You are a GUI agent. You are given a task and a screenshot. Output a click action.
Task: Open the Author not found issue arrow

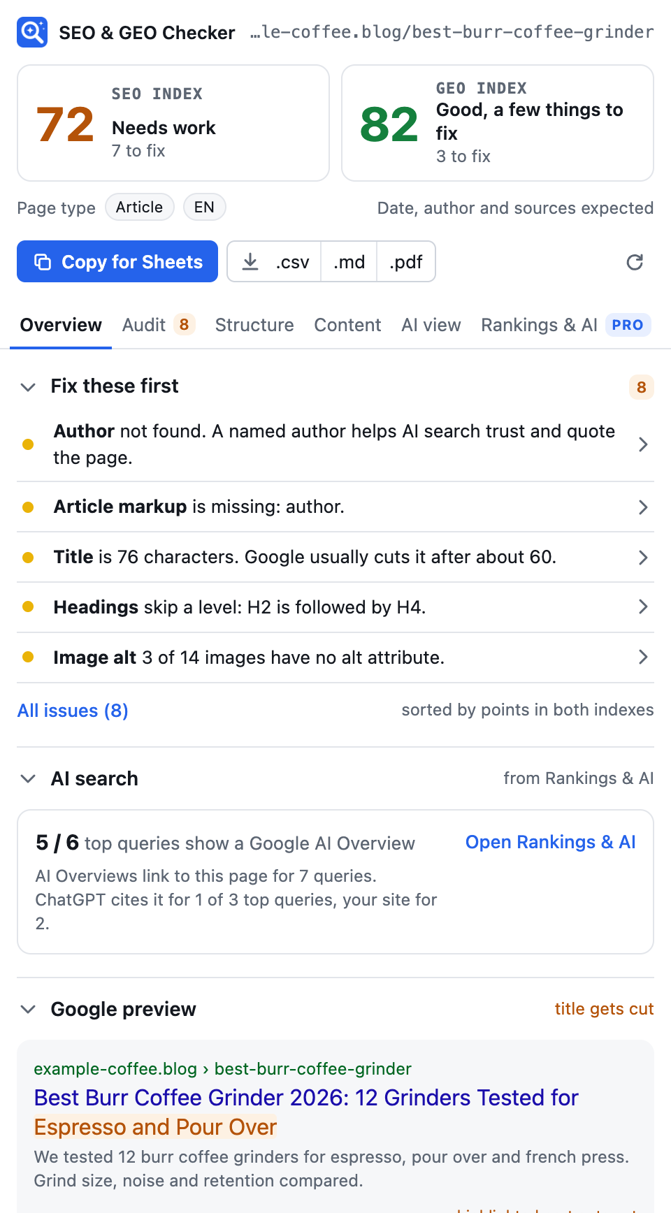pos(643,444)
